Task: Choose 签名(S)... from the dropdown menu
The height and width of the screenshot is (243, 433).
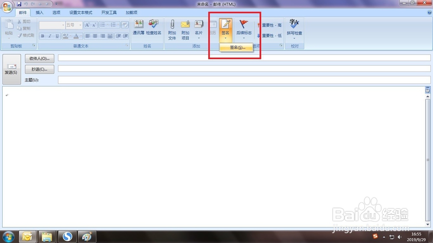Action: click(236, 48)
